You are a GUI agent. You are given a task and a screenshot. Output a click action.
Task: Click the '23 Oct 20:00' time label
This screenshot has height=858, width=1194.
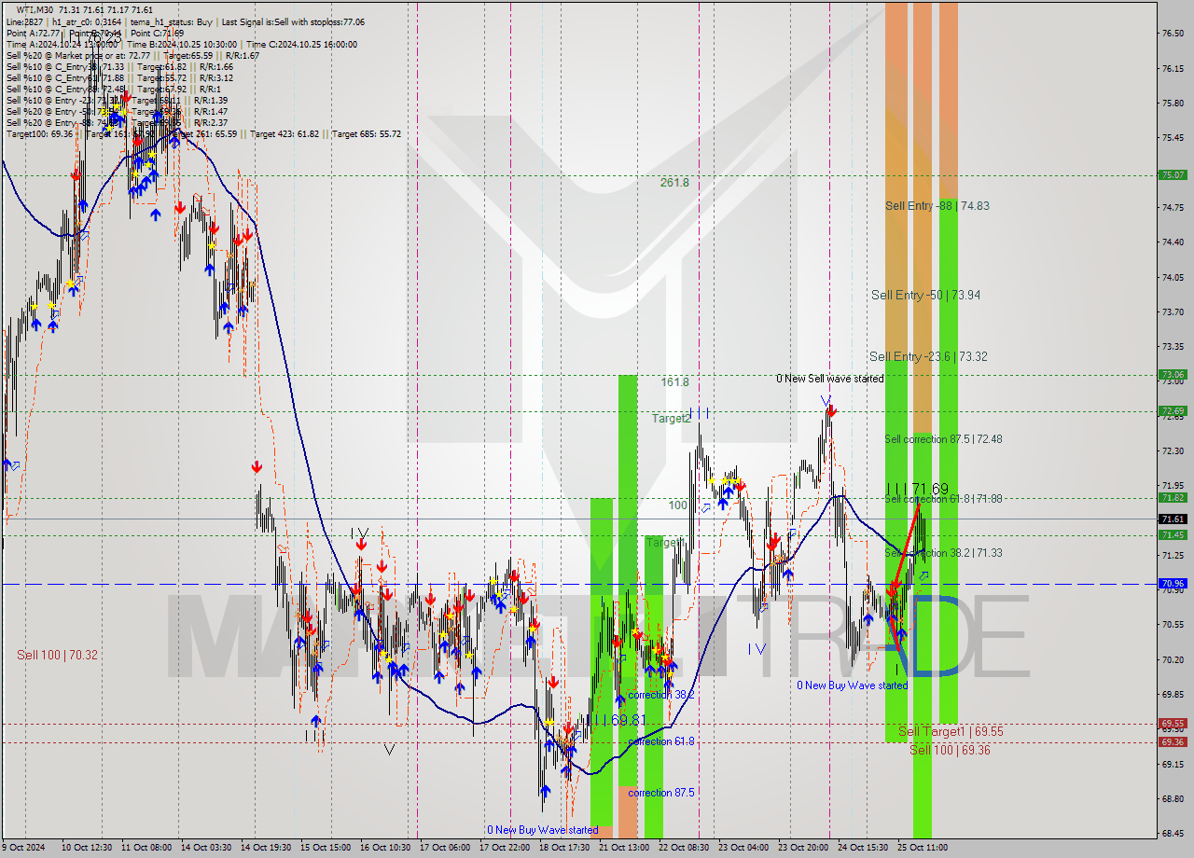[x=803, y=848]
